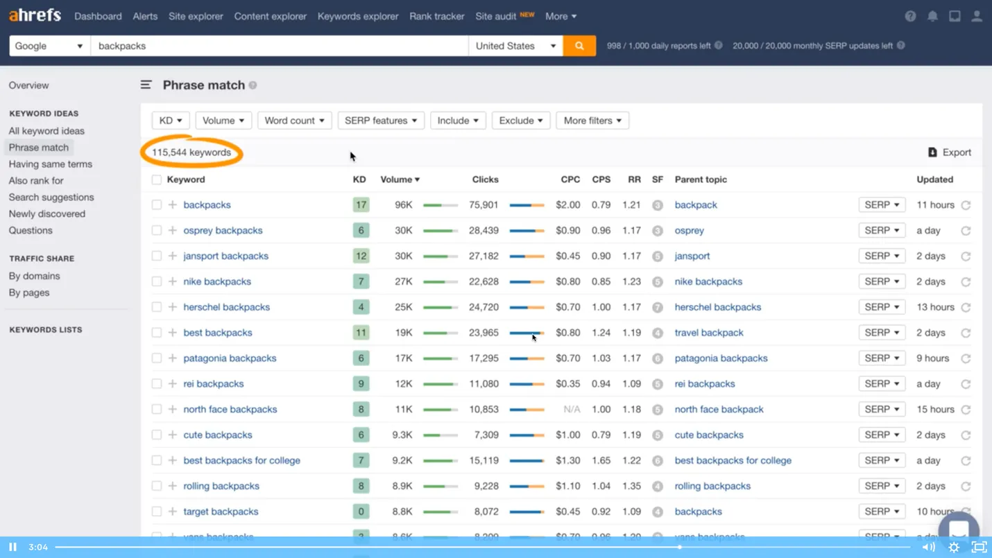Screen dimensions: 992x558
Task: Expand the United States country selector
Action: pyautogui.click(x=515, y=46)
